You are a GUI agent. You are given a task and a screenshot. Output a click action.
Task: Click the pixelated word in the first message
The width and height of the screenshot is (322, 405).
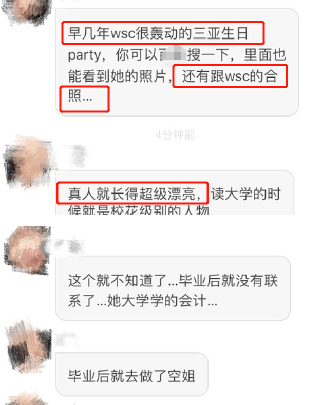pyautogui.click(x=174, y=54)
